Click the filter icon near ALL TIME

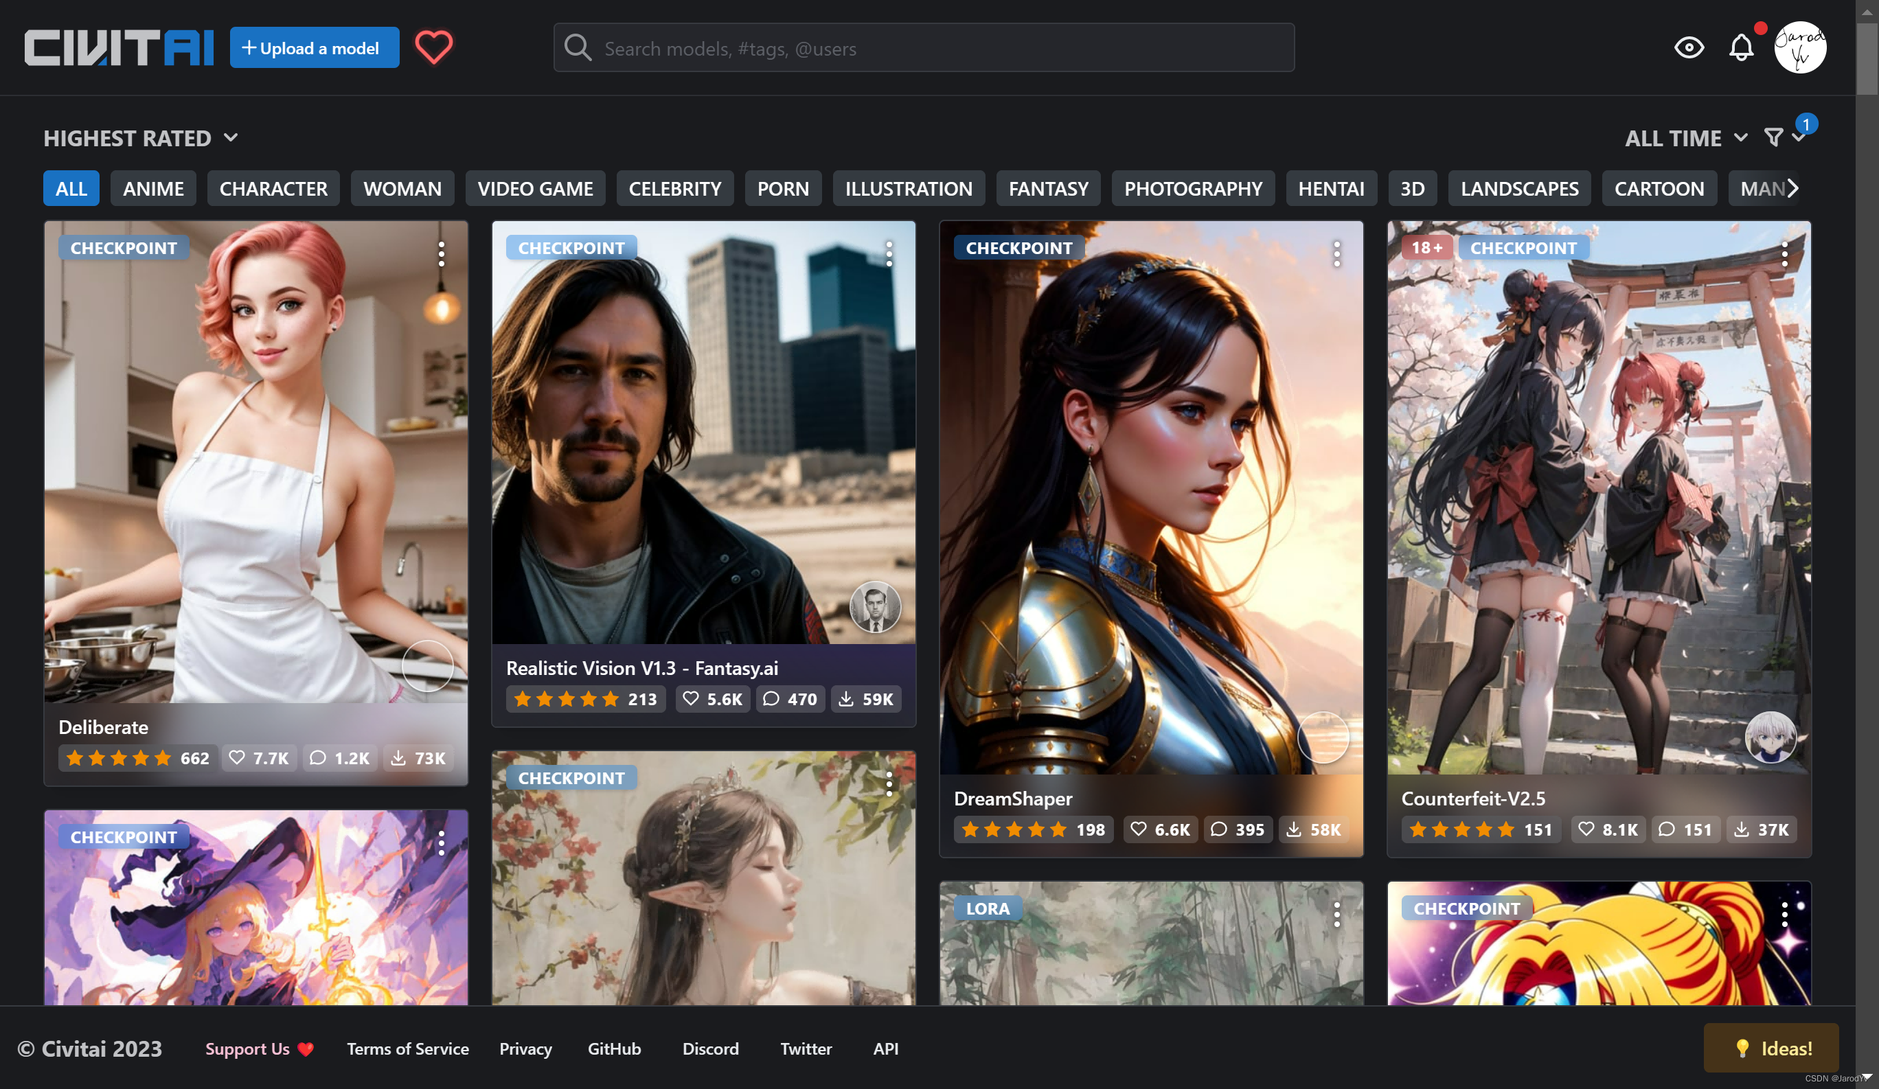(1778, 136)
